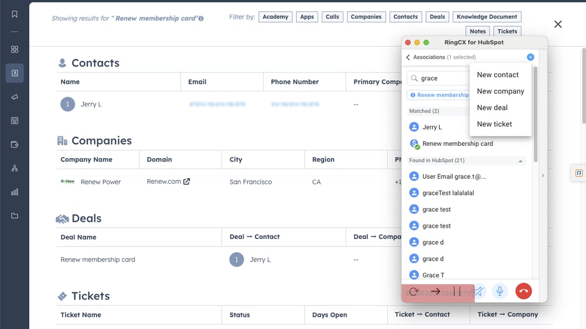Image resolution: width=586 pixels, height=329 pixels.
Task: Open Jerry L in the Deal → Contact column
Action: (260, 259)
